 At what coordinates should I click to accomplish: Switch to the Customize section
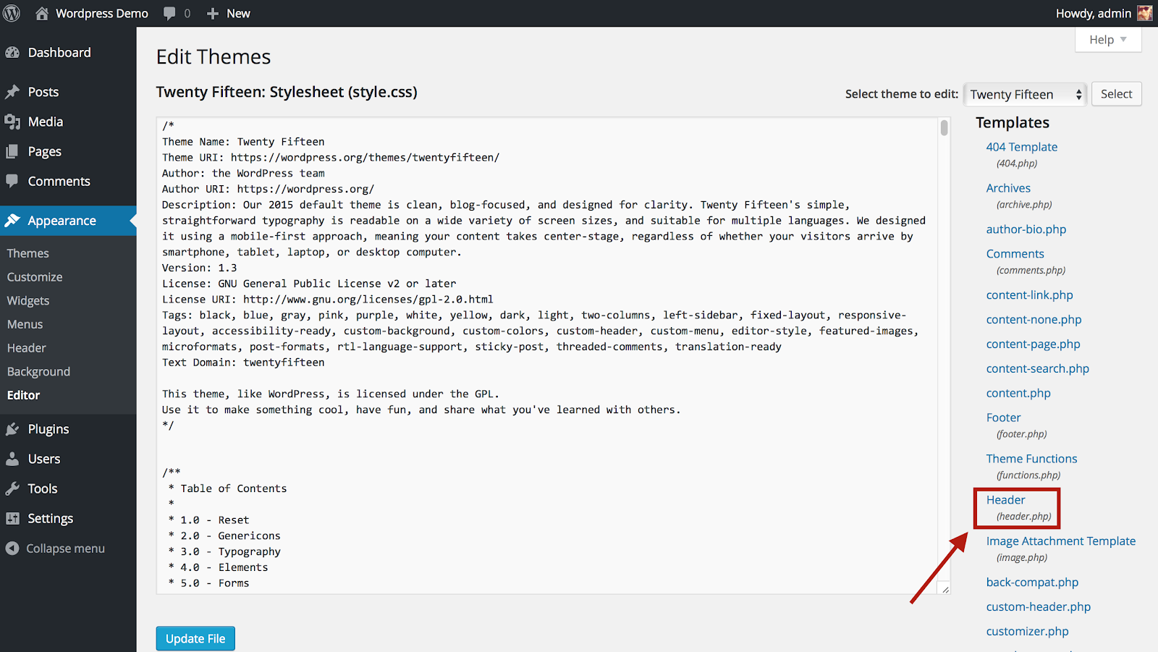[34, 276]
